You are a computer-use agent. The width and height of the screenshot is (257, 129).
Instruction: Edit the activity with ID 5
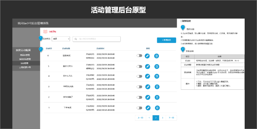(147, 66)
